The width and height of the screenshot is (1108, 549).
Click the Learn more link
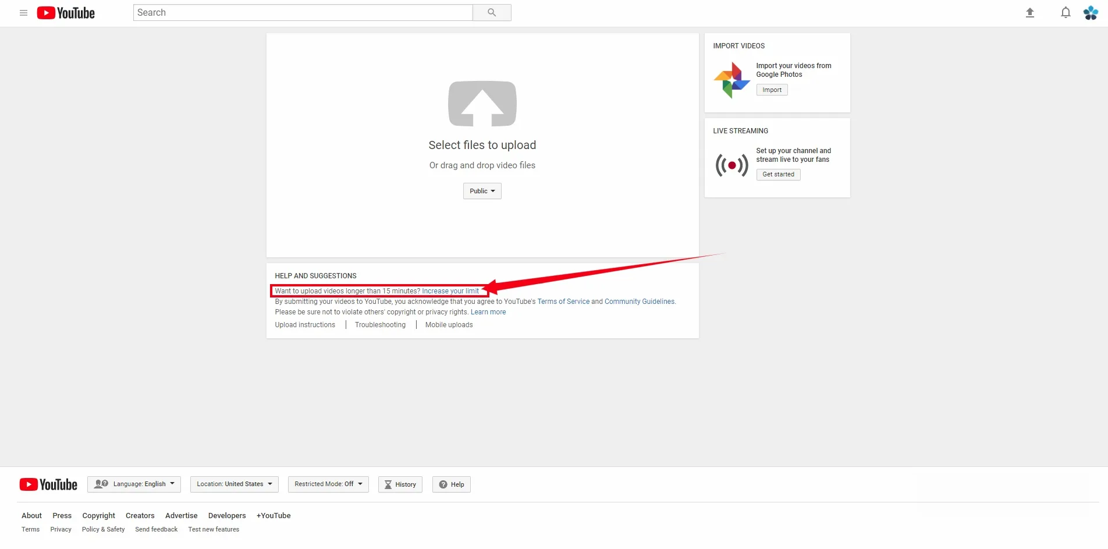coord(488,312)
